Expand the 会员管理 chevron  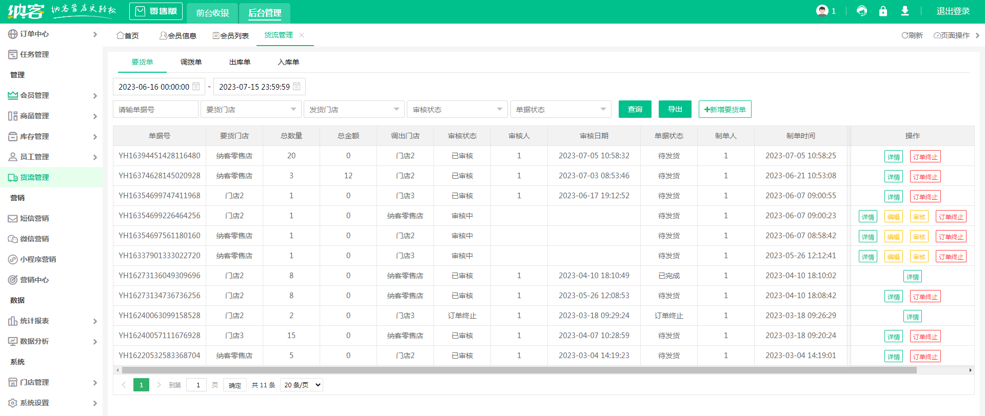click(95, 96)
